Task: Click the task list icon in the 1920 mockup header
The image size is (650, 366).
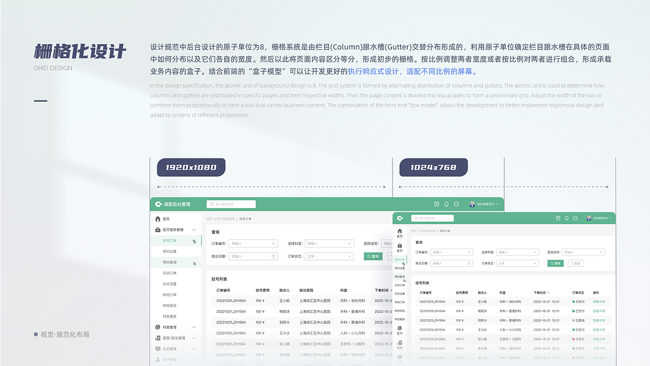Action: pyautogui.click(x=436, y=204)
